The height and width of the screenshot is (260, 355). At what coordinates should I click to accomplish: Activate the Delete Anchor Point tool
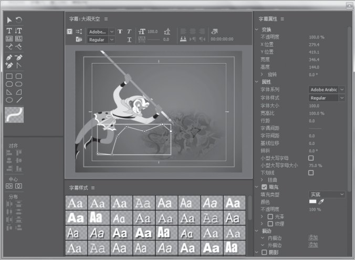click(x=18, y=57)
